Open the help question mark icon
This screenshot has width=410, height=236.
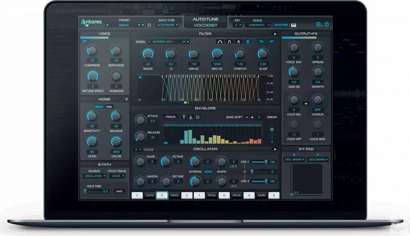click(327, 25)
